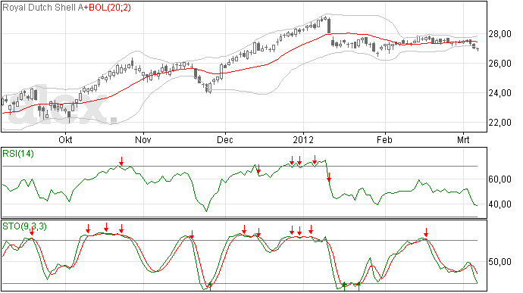Click the 22,00 price axis label
Screen dimensions: 523x293
click(500, 123)
